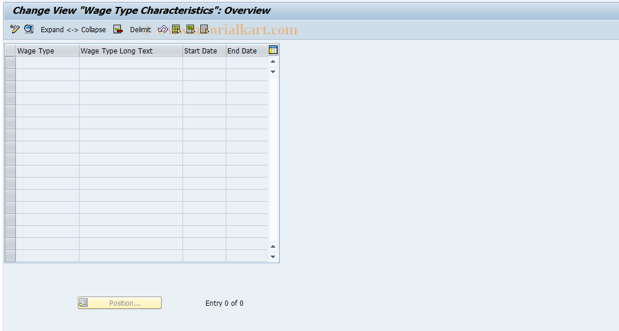Click first row Wage Type cell
This screenshot has width=619, height=331.
pyautogui.click(x=47, y=63)
